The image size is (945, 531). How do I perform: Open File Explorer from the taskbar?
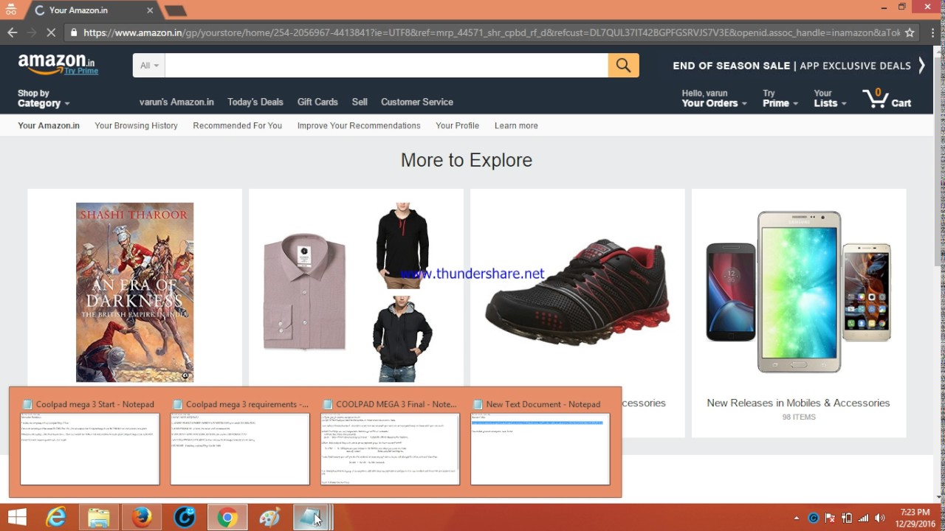click(99, 518)
